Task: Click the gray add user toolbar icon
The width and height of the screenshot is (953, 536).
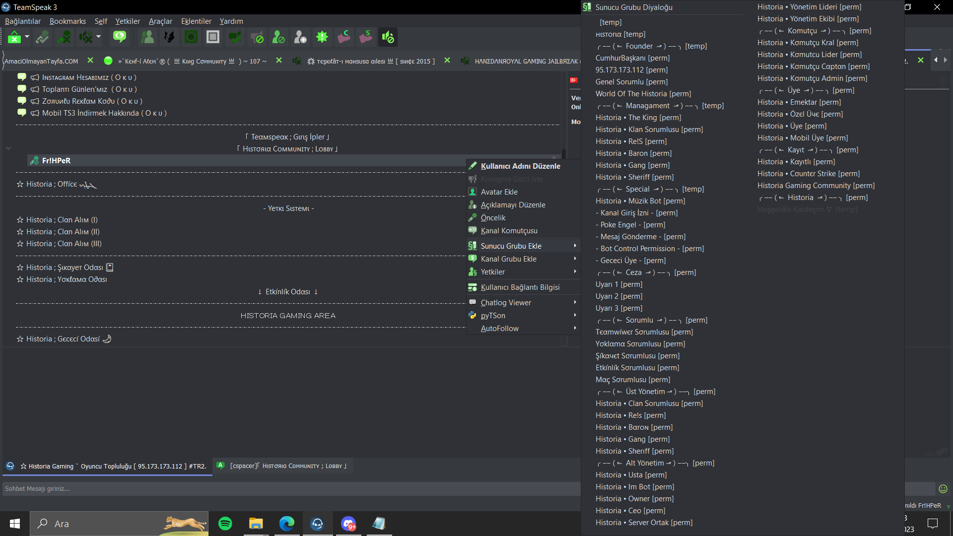Action: pos(300,37)
